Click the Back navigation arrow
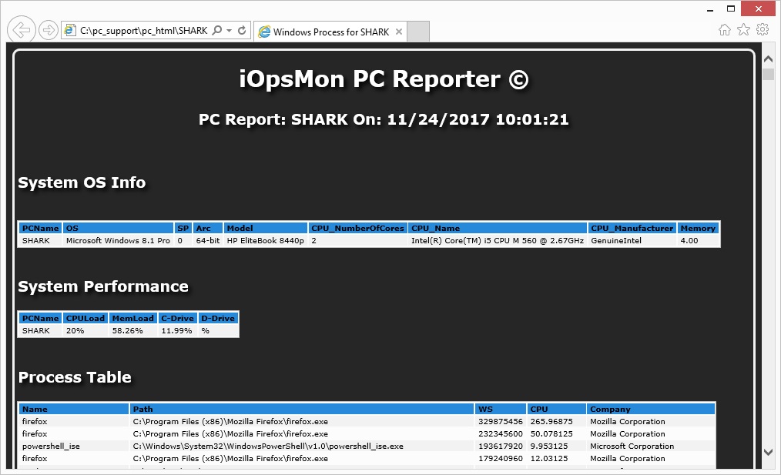The width and height of the screenshot is (781, 475). click(21, 29)
